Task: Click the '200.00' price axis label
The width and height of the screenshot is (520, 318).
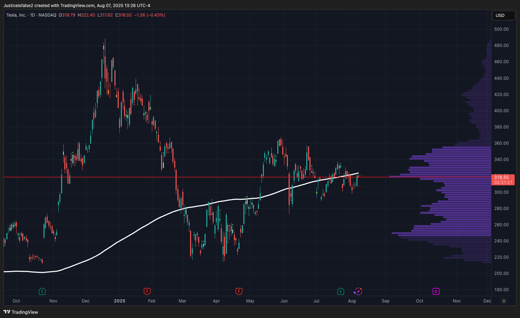Action: click(501, 274)
